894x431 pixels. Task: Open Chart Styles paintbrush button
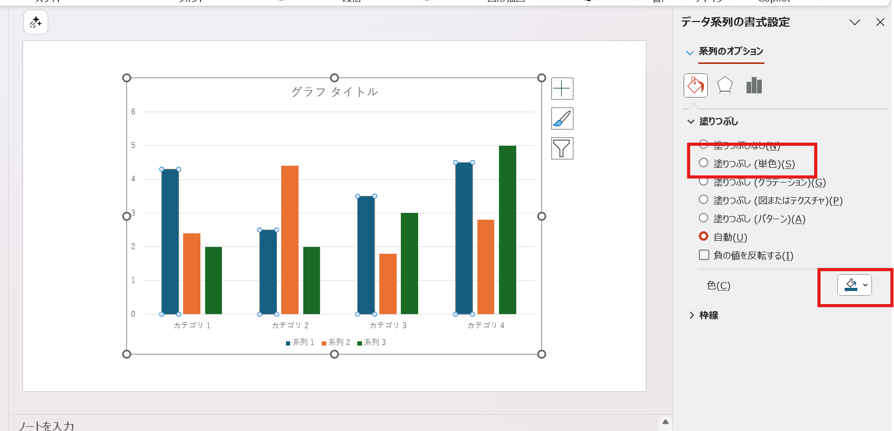[x=562, y=118]
